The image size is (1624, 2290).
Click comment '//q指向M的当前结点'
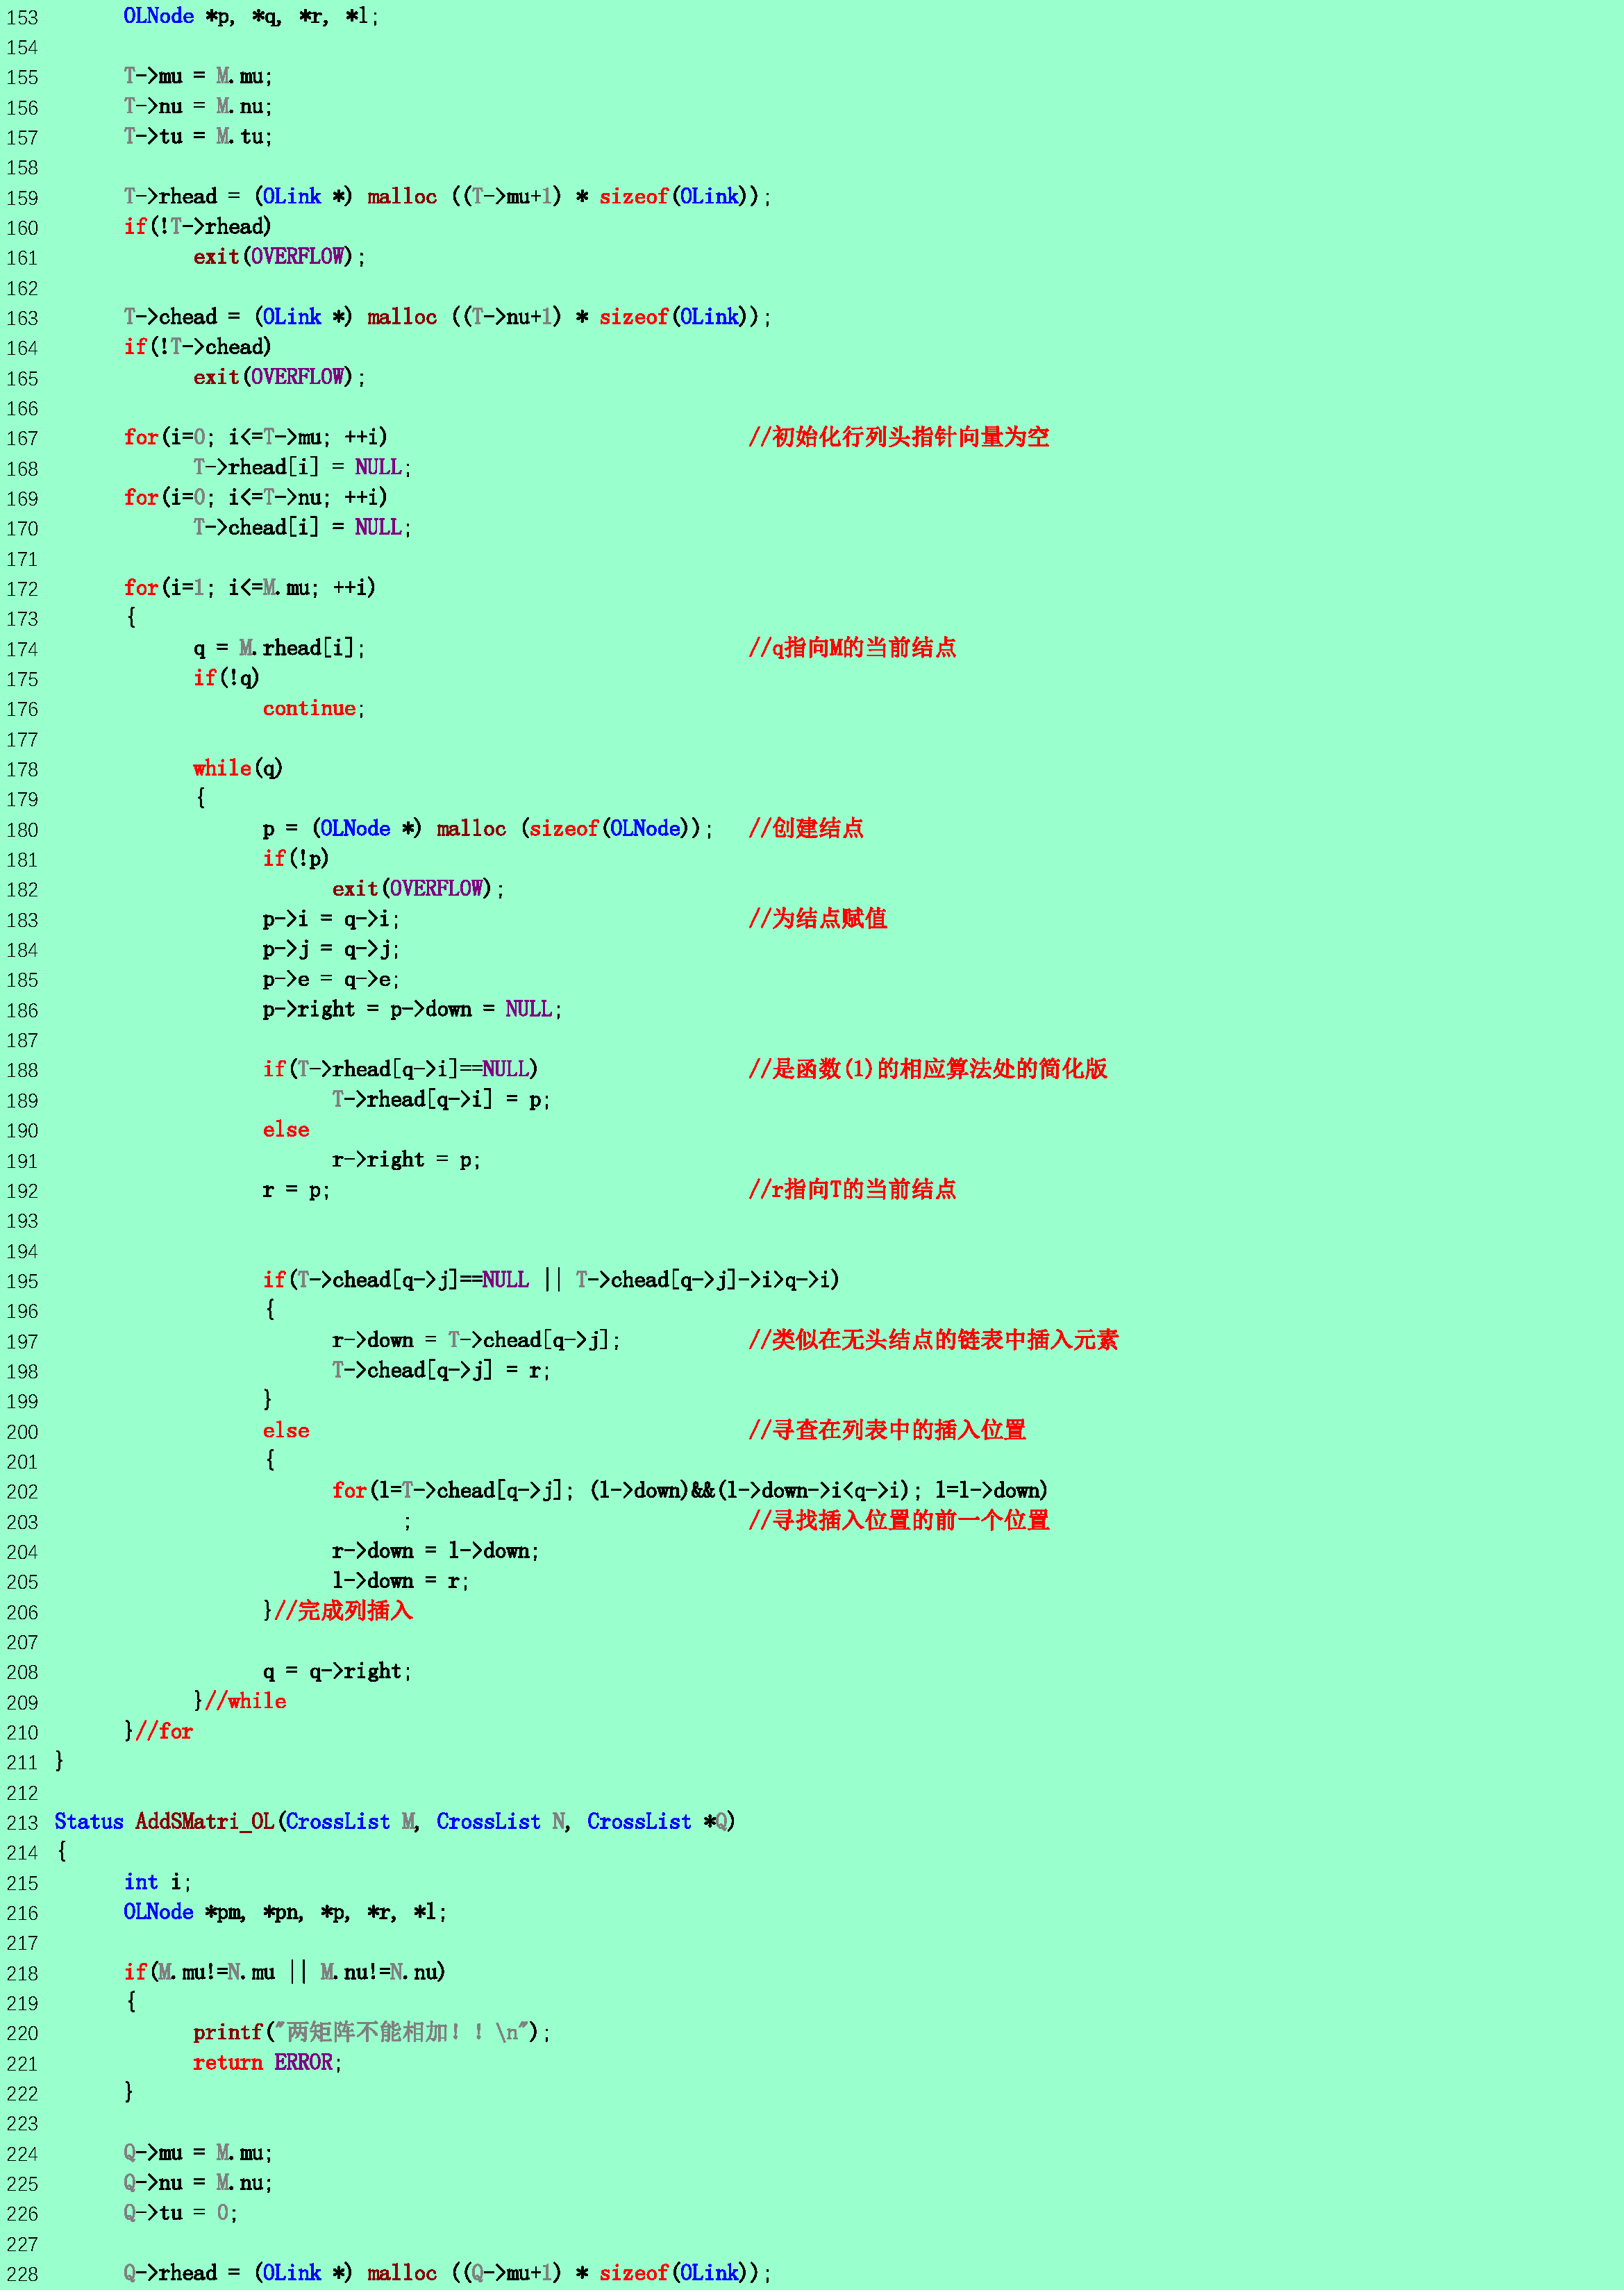pyautogui.click(x=852, y=648)
